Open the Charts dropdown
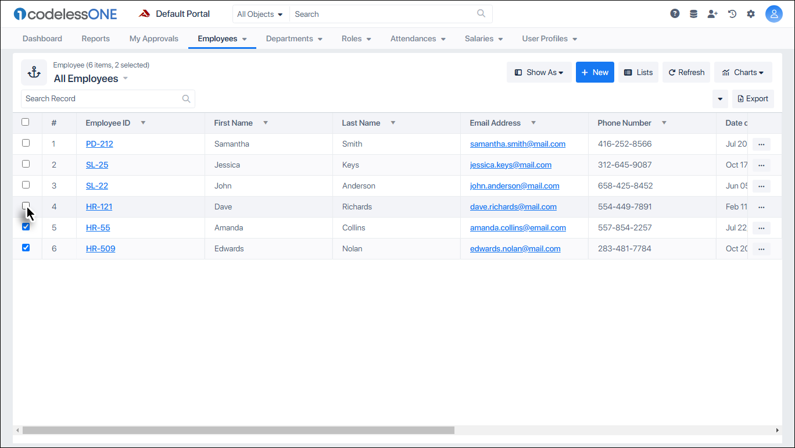This screenshot has height=448, width=795. pos(743,72)
